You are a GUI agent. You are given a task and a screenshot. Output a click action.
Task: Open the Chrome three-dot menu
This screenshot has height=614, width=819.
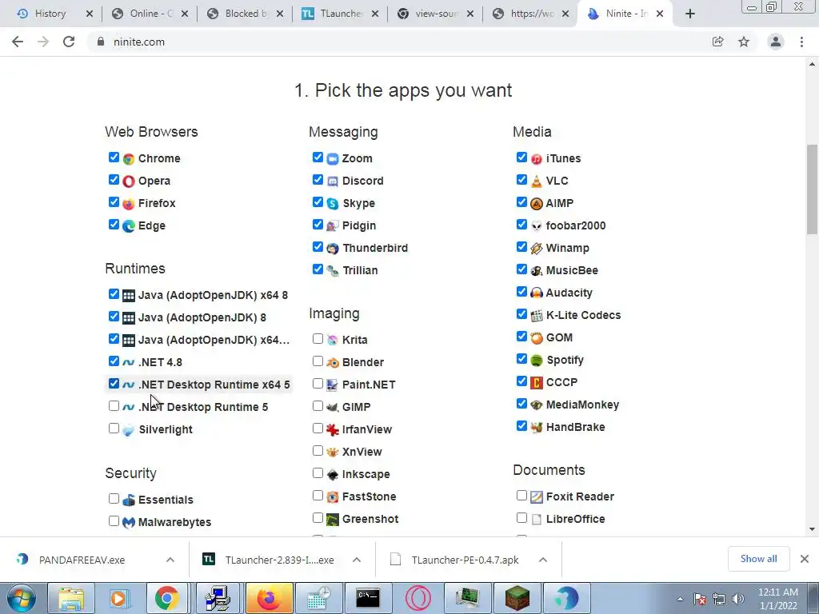pos(801,42)
